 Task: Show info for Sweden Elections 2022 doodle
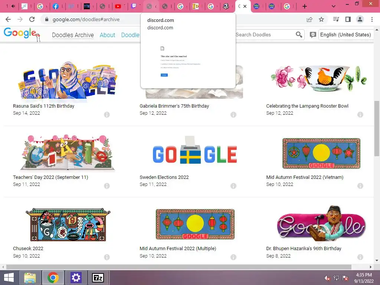[233, 186]
